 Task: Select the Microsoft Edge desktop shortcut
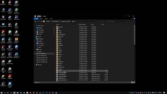tap(10, 85)
